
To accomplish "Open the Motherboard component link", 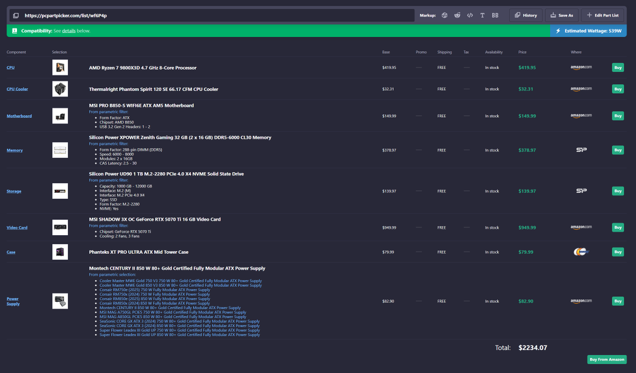I will point(19,116).
